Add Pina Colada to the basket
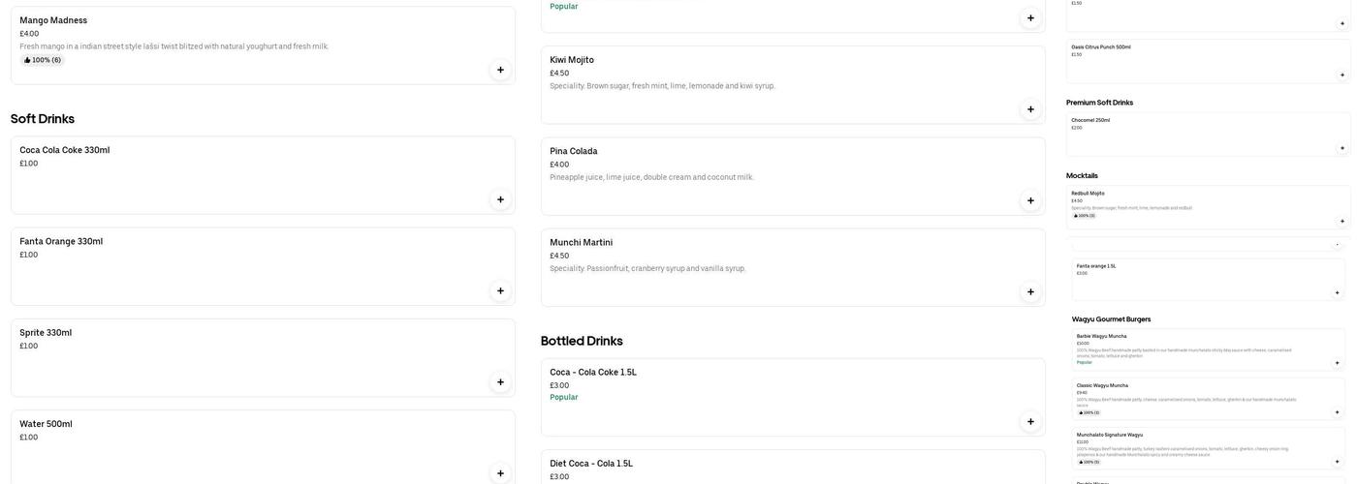Viewport: 1357px width, 484px height. pos(1030,200)
